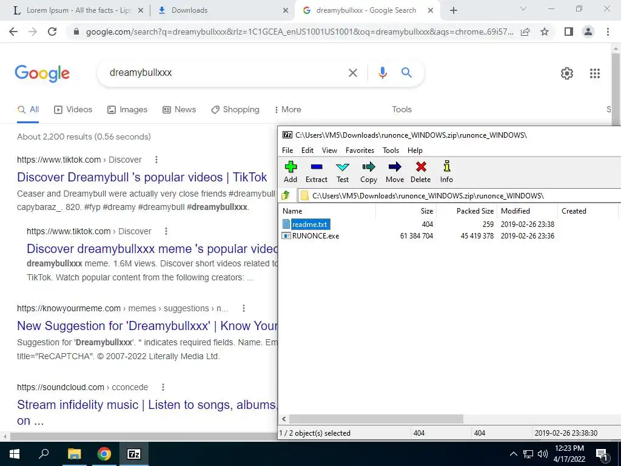Switch to Images search results

tap(127, 110)
